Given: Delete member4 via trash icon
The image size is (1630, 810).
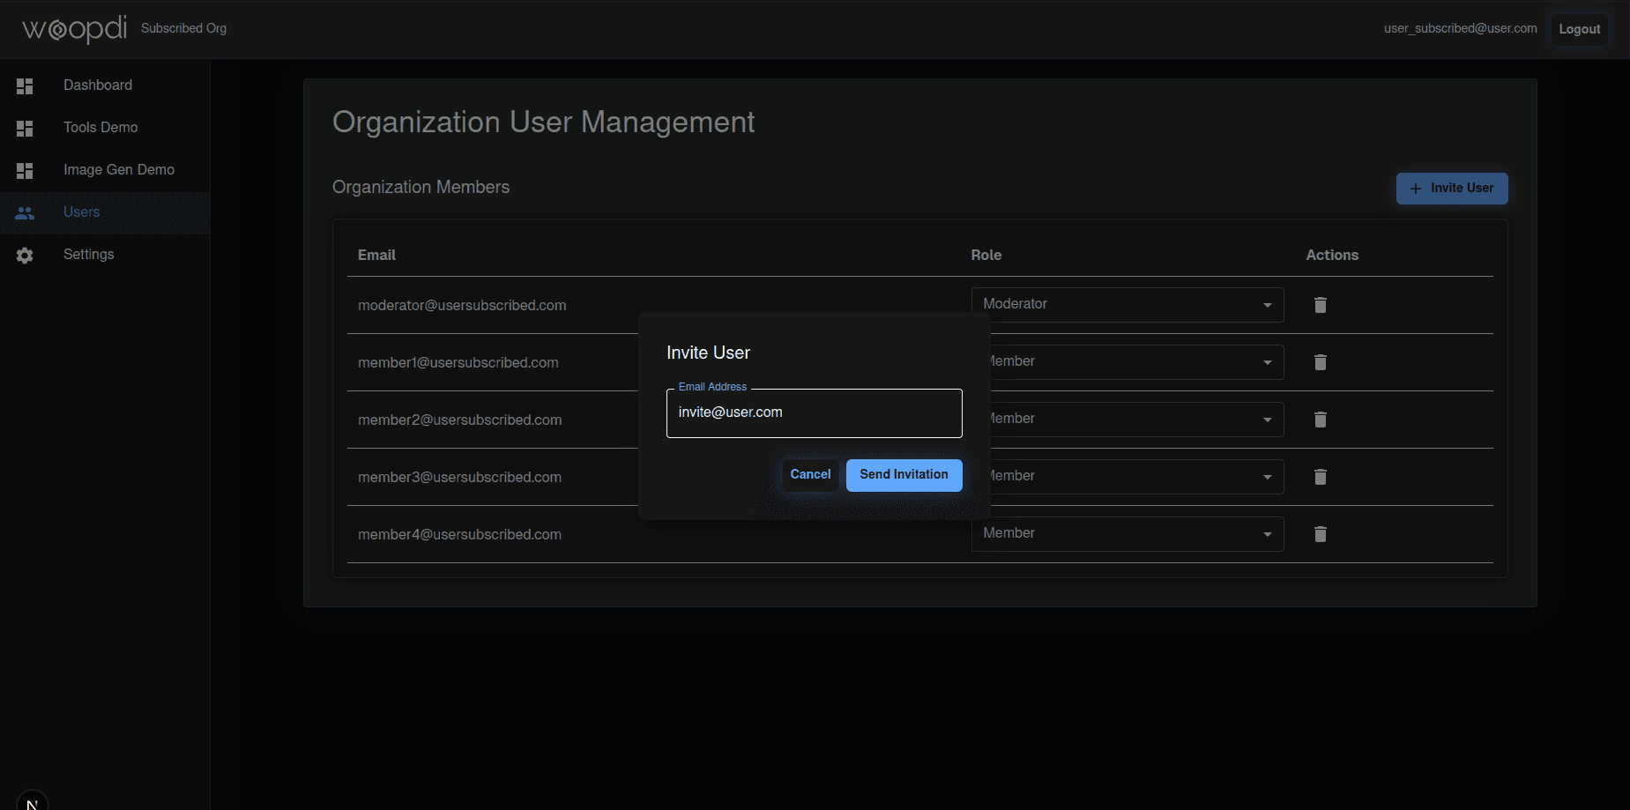Looking at the screenshot, I should (x=1320, y=534).
